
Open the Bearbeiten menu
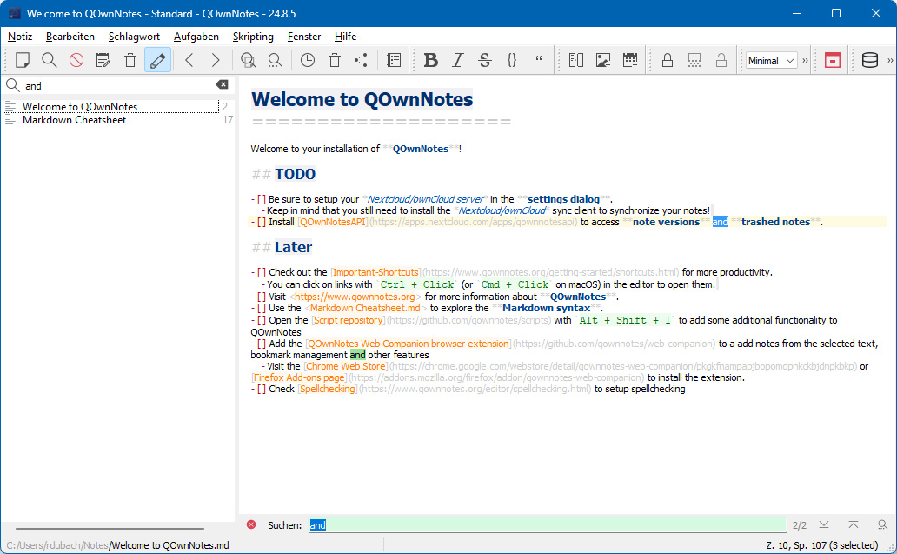click(x=70, y=36)
